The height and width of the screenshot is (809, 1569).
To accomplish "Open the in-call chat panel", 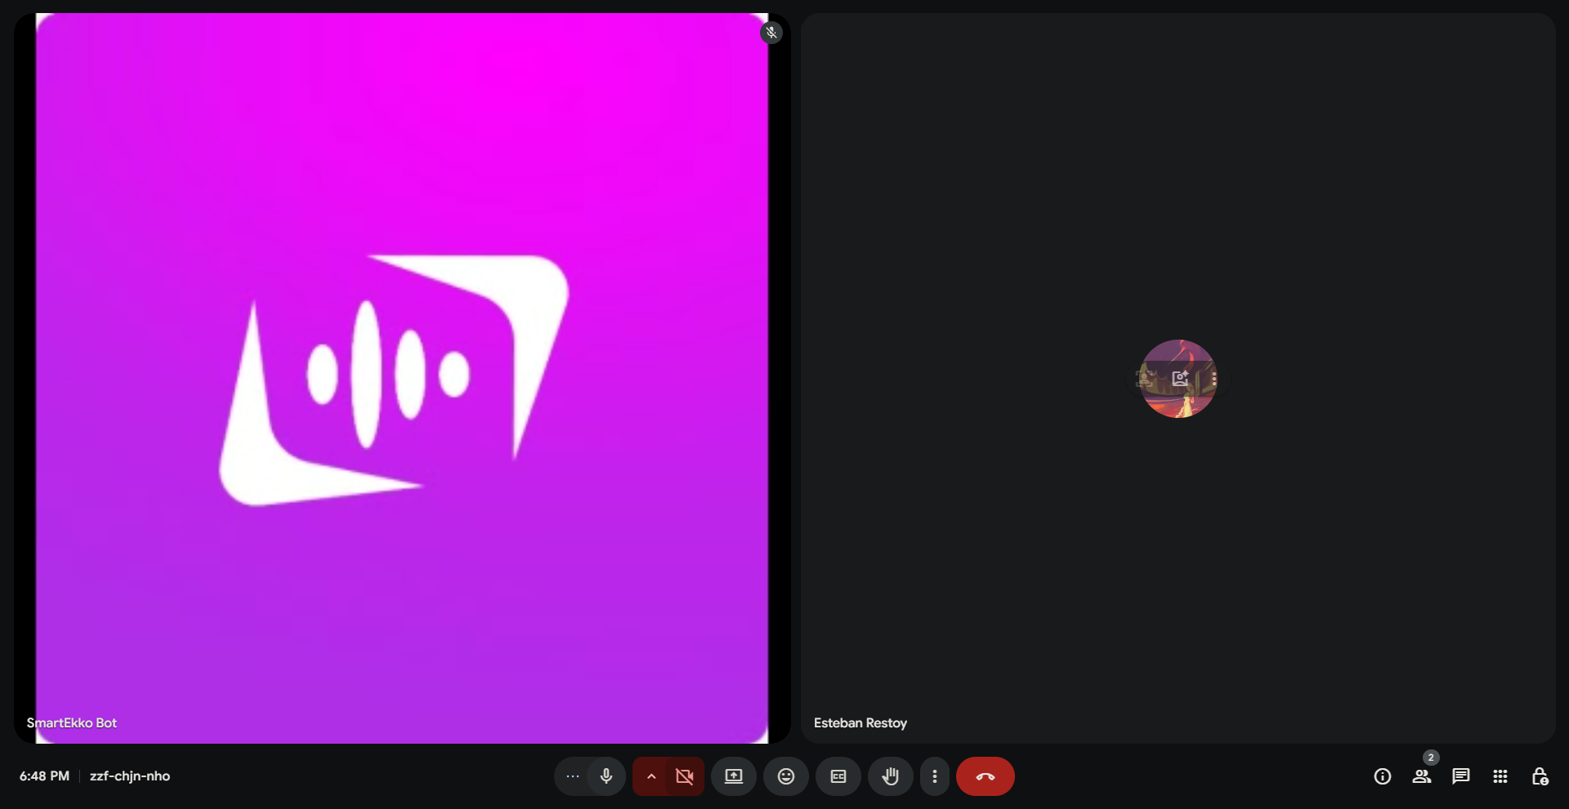I will 1460,776.
